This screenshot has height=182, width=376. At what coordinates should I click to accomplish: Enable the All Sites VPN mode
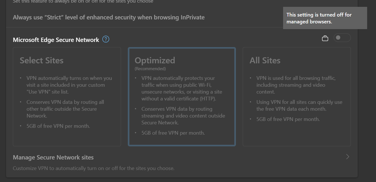tap(297, 96)
